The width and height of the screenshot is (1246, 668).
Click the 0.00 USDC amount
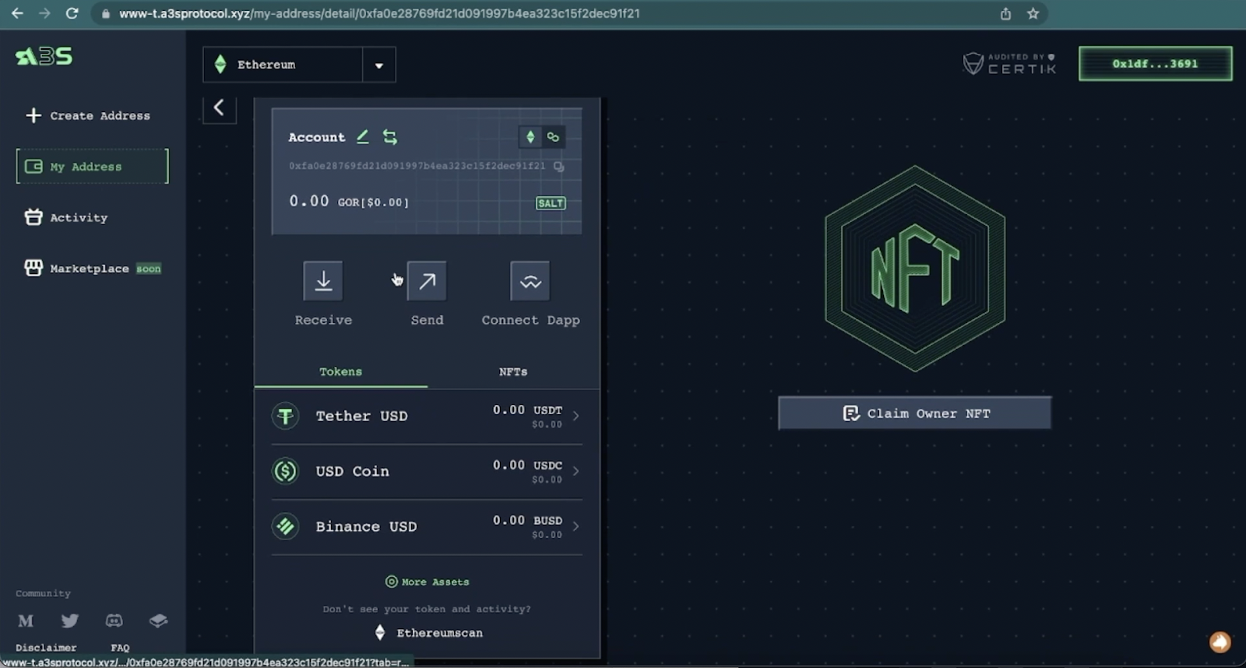(527, 465)
